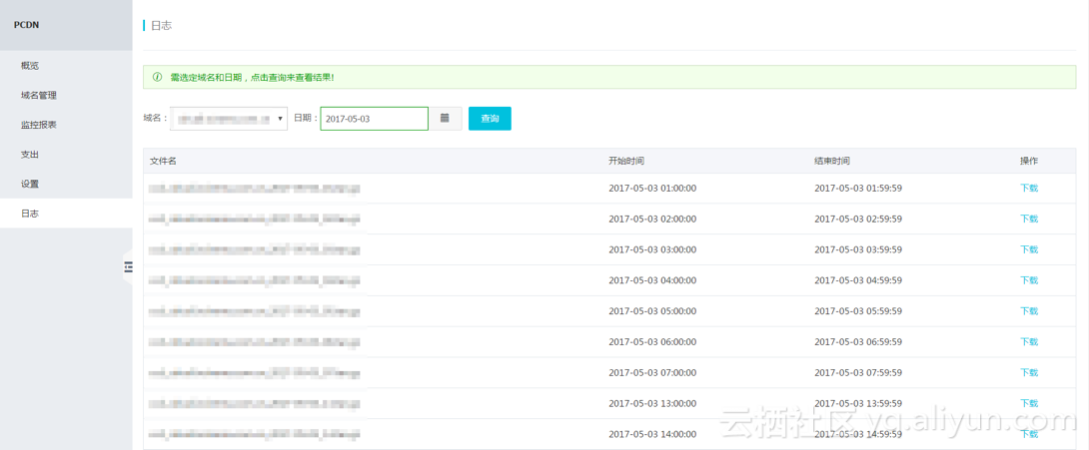Open the calendar date picker icon
This screenshot has height=450, width=1089.
click(445, 119)
